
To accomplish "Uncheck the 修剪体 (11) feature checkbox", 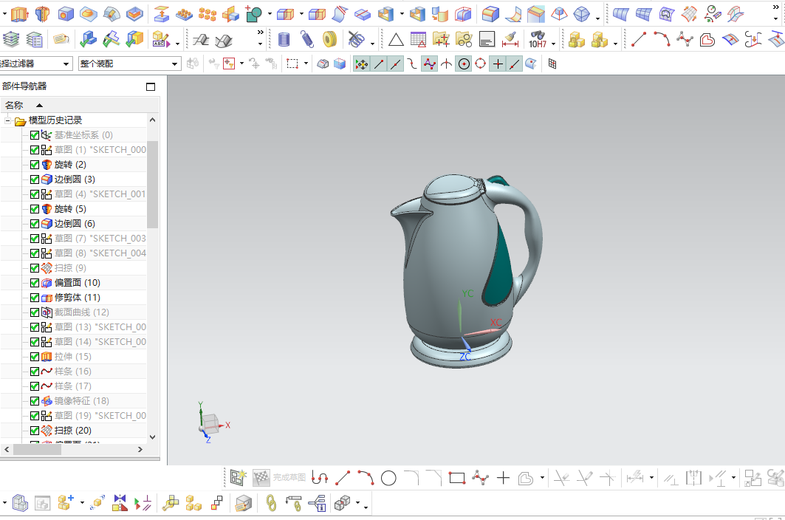I will [x=35, y=298].
